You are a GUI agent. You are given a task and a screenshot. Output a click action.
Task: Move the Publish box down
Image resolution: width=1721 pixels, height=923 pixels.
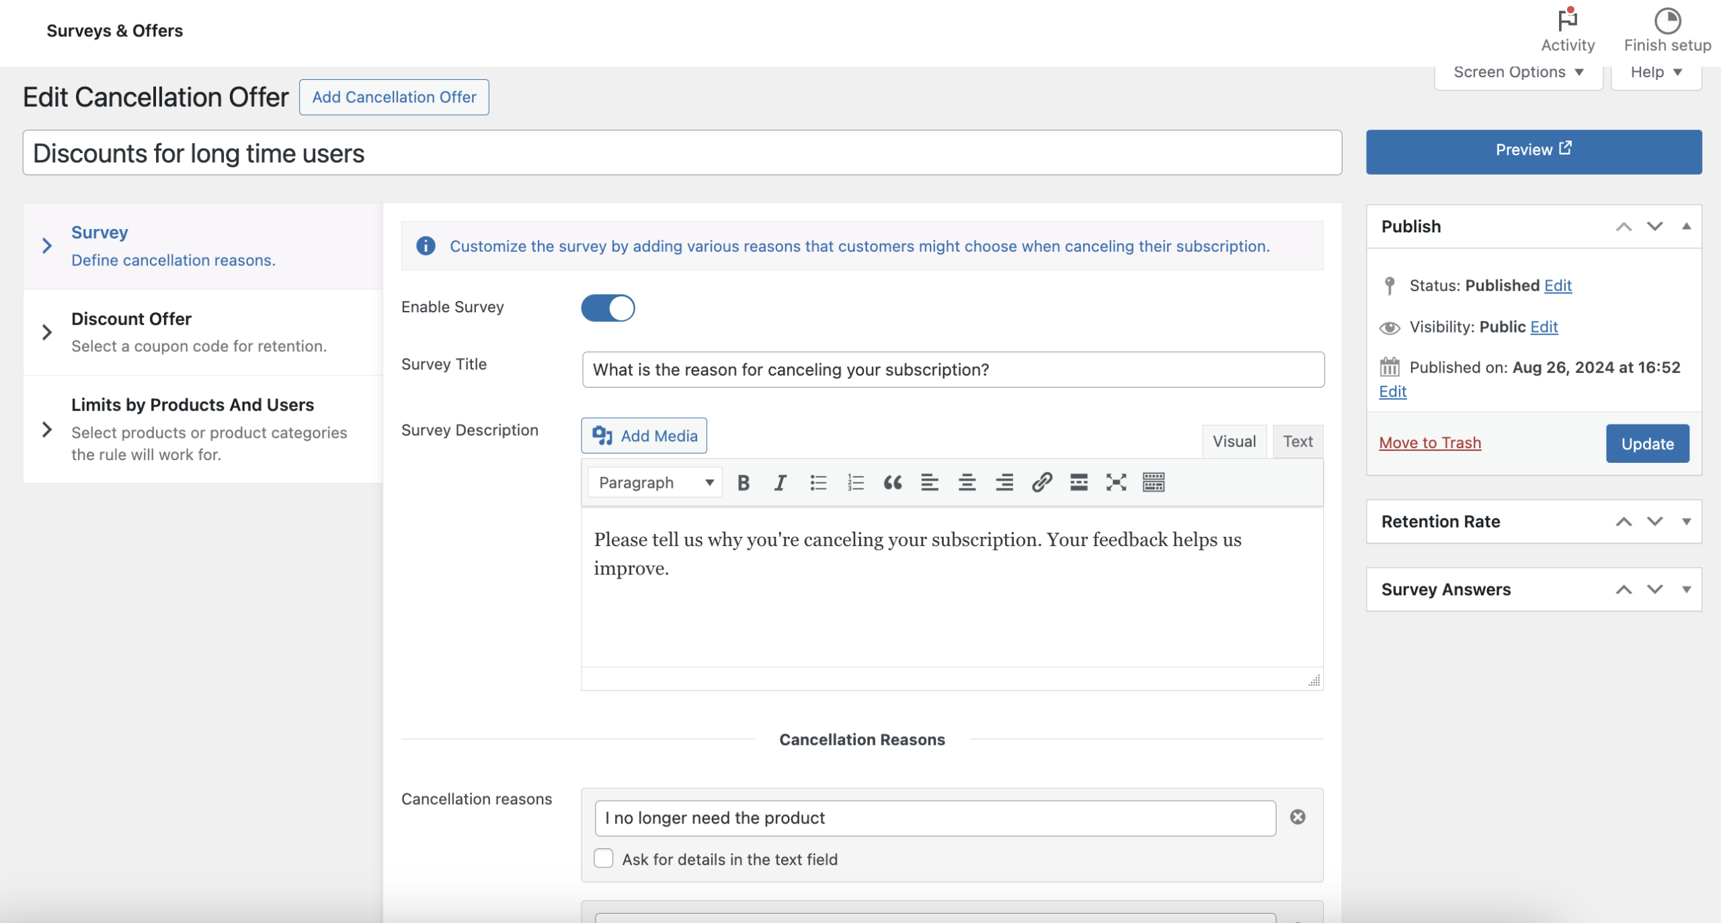pos(1655,226)
